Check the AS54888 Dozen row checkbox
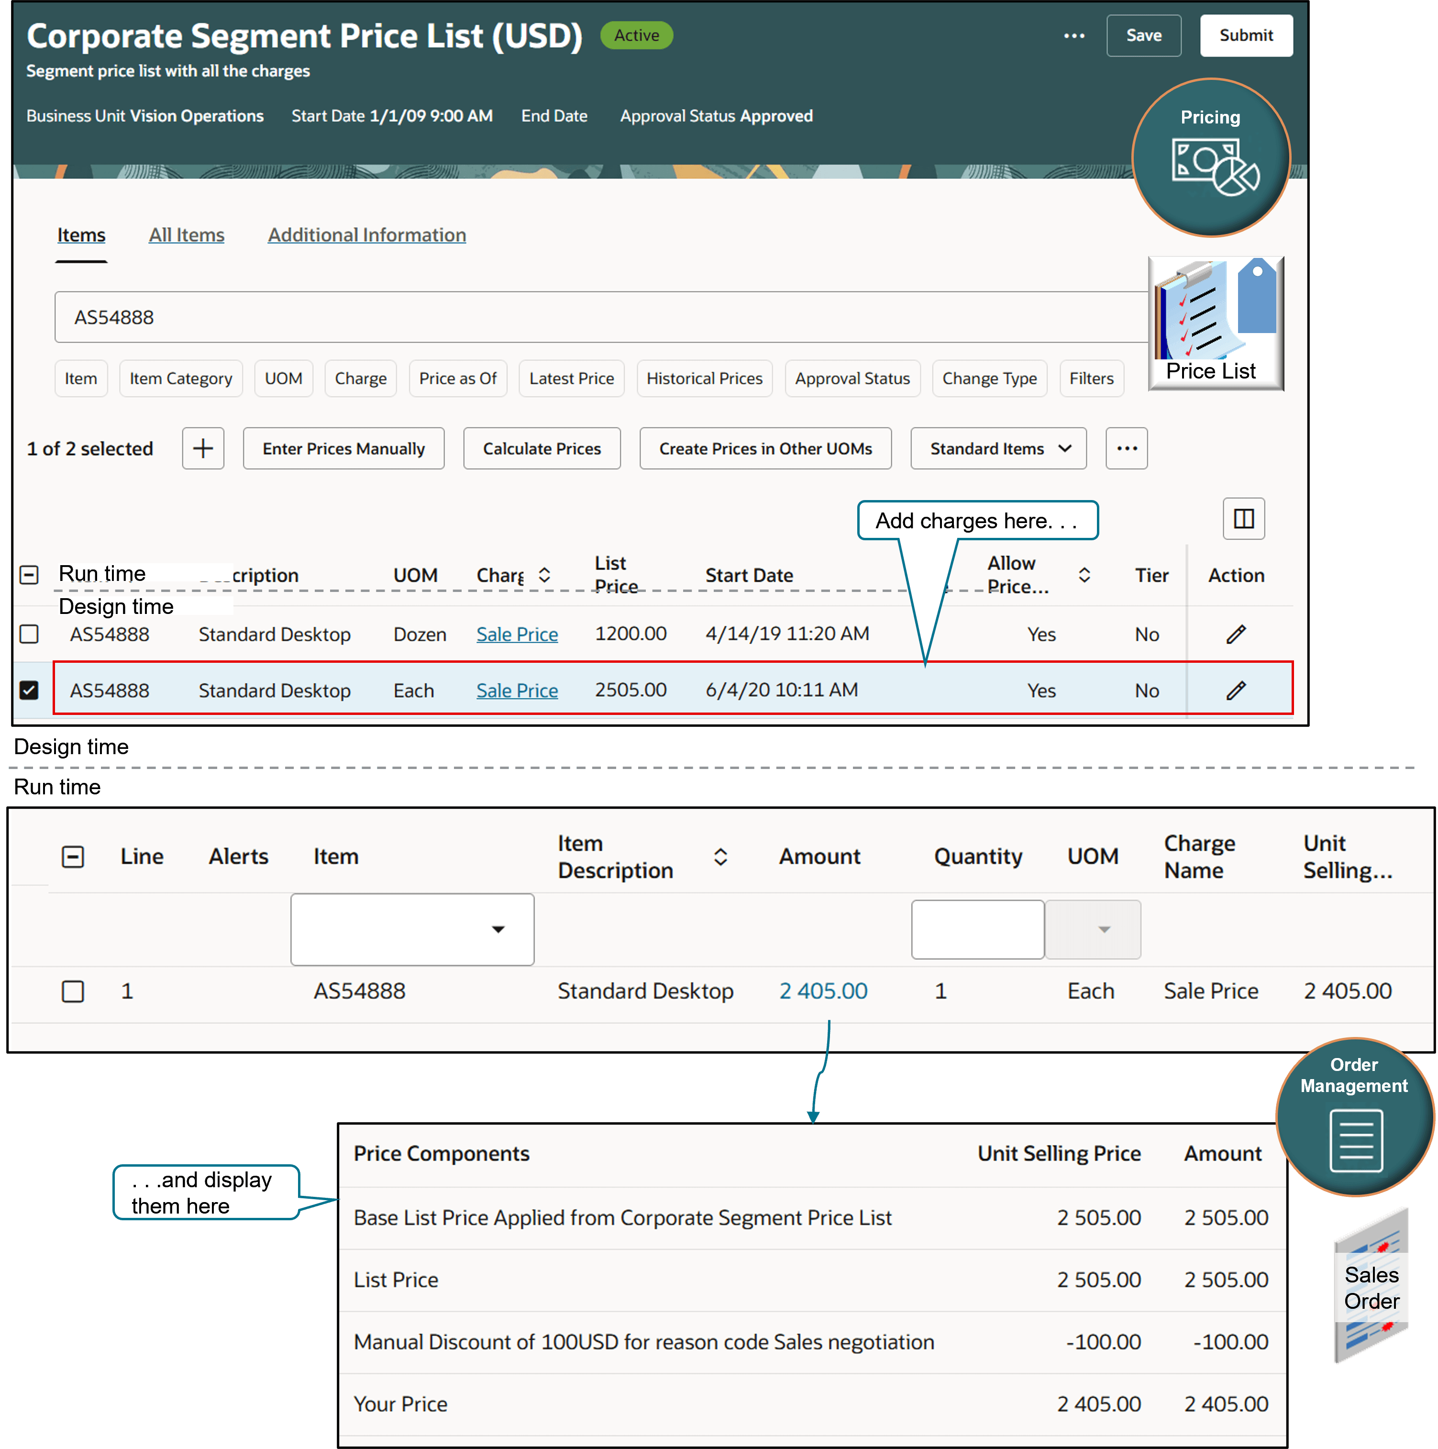Image resolution: width=1438 pixels, height=1449 pixels. tap(29, 635)
